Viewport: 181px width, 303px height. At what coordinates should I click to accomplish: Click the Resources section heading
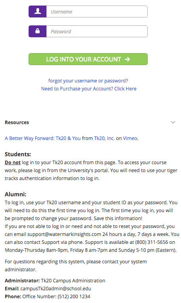(17, 122)
